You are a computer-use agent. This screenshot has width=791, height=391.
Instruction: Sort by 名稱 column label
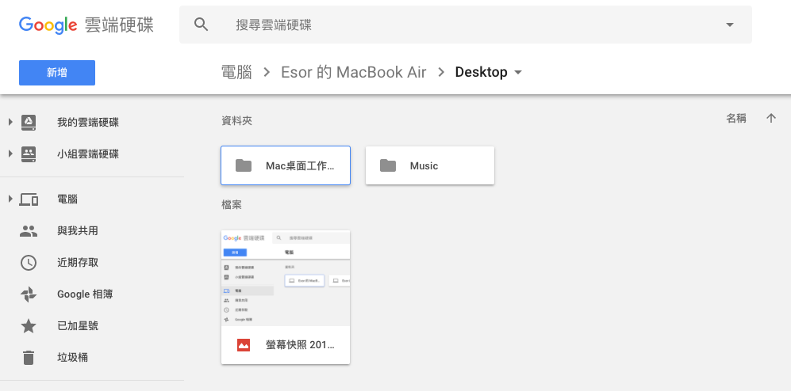(x=736, y=118)
